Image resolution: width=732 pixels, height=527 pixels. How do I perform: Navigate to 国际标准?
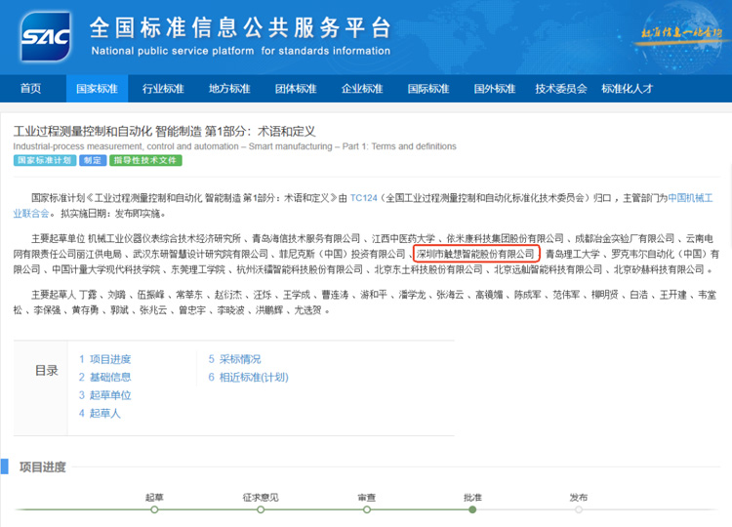(428, 89)
